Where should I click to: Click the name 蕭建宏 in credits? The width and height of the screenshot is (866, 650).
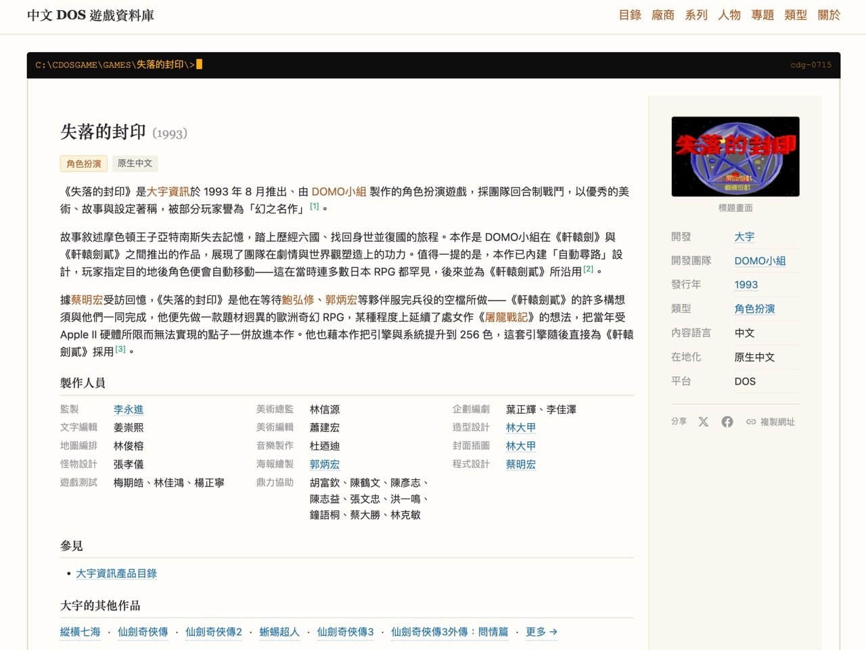pos(325,428)
